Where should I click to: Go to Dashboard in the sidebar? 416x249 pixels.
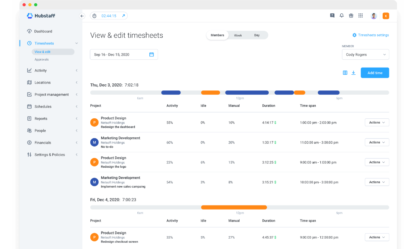click(x=43, y=31)
